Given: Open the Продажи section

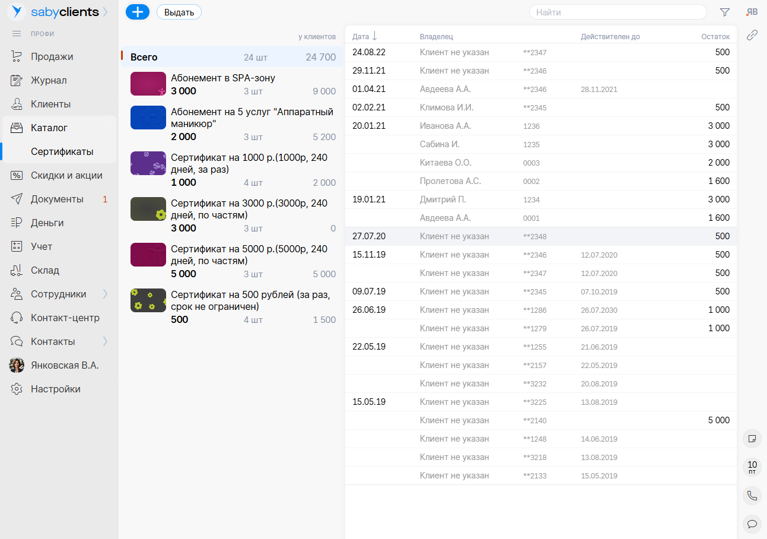Looking at the screenshot, I should (52, 56).
